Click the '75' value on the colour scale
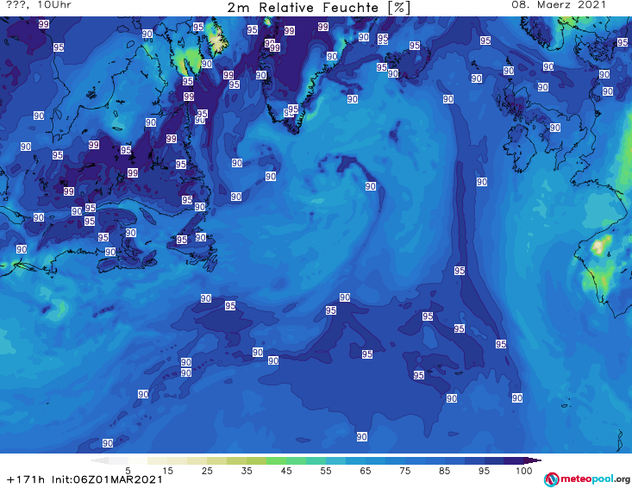Viewport: 632px width, 488px height. (405, 471)
